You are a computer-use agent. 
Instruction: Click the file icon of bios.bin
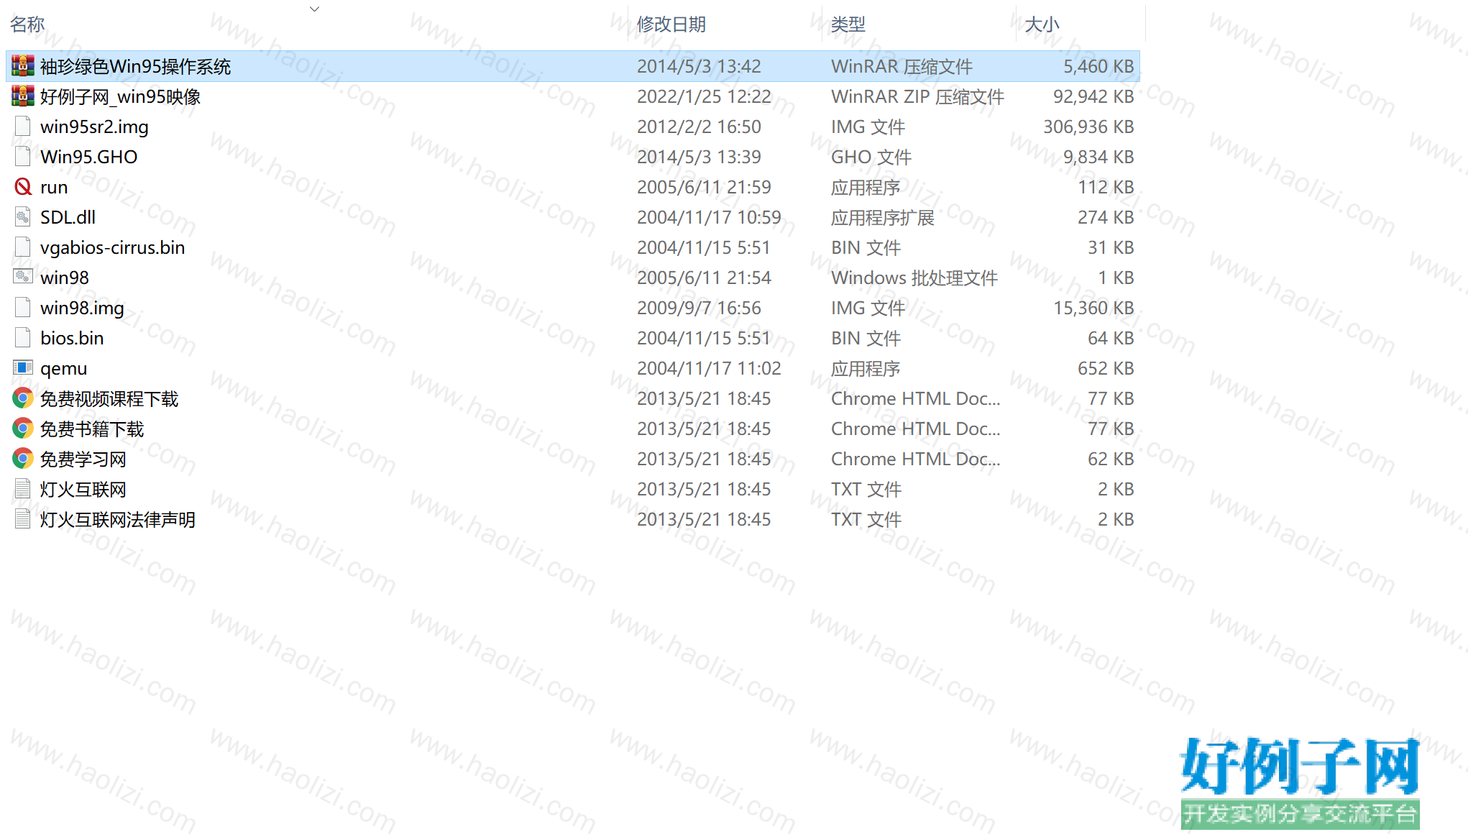(x=23, y=338)
